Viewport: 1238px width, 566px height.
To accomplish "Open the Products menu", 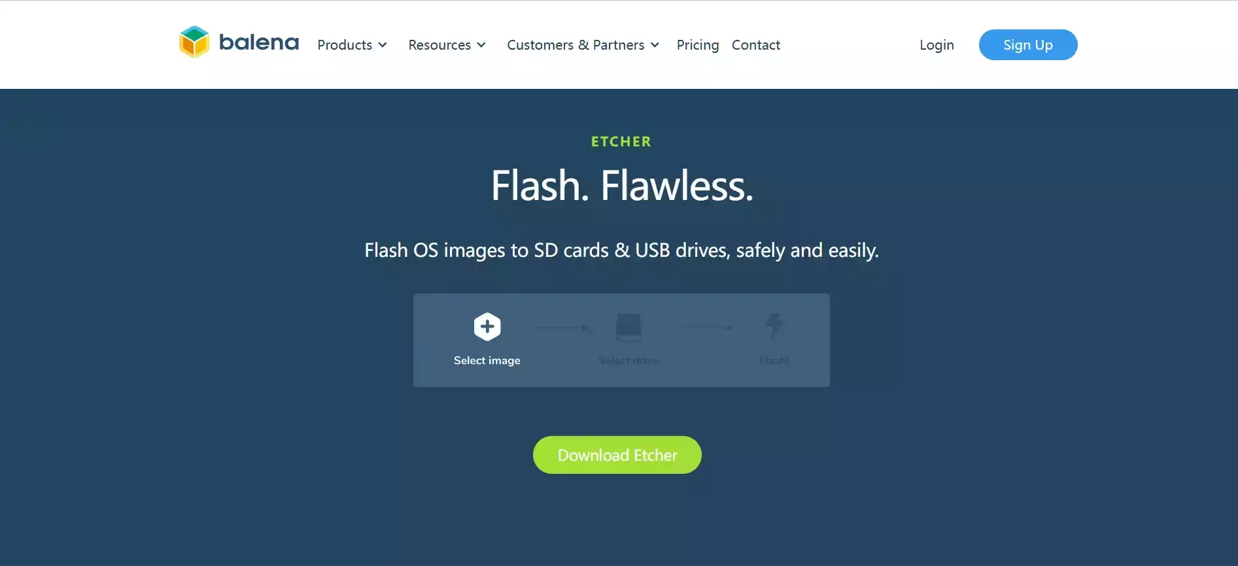I will point(352,45).
